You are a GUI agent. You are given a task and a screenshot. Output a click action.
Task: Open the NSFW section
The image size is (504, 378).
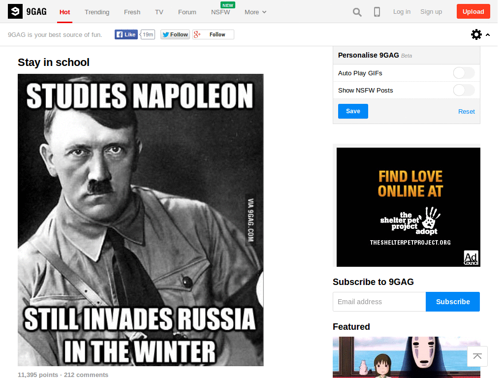click(220, 12)
